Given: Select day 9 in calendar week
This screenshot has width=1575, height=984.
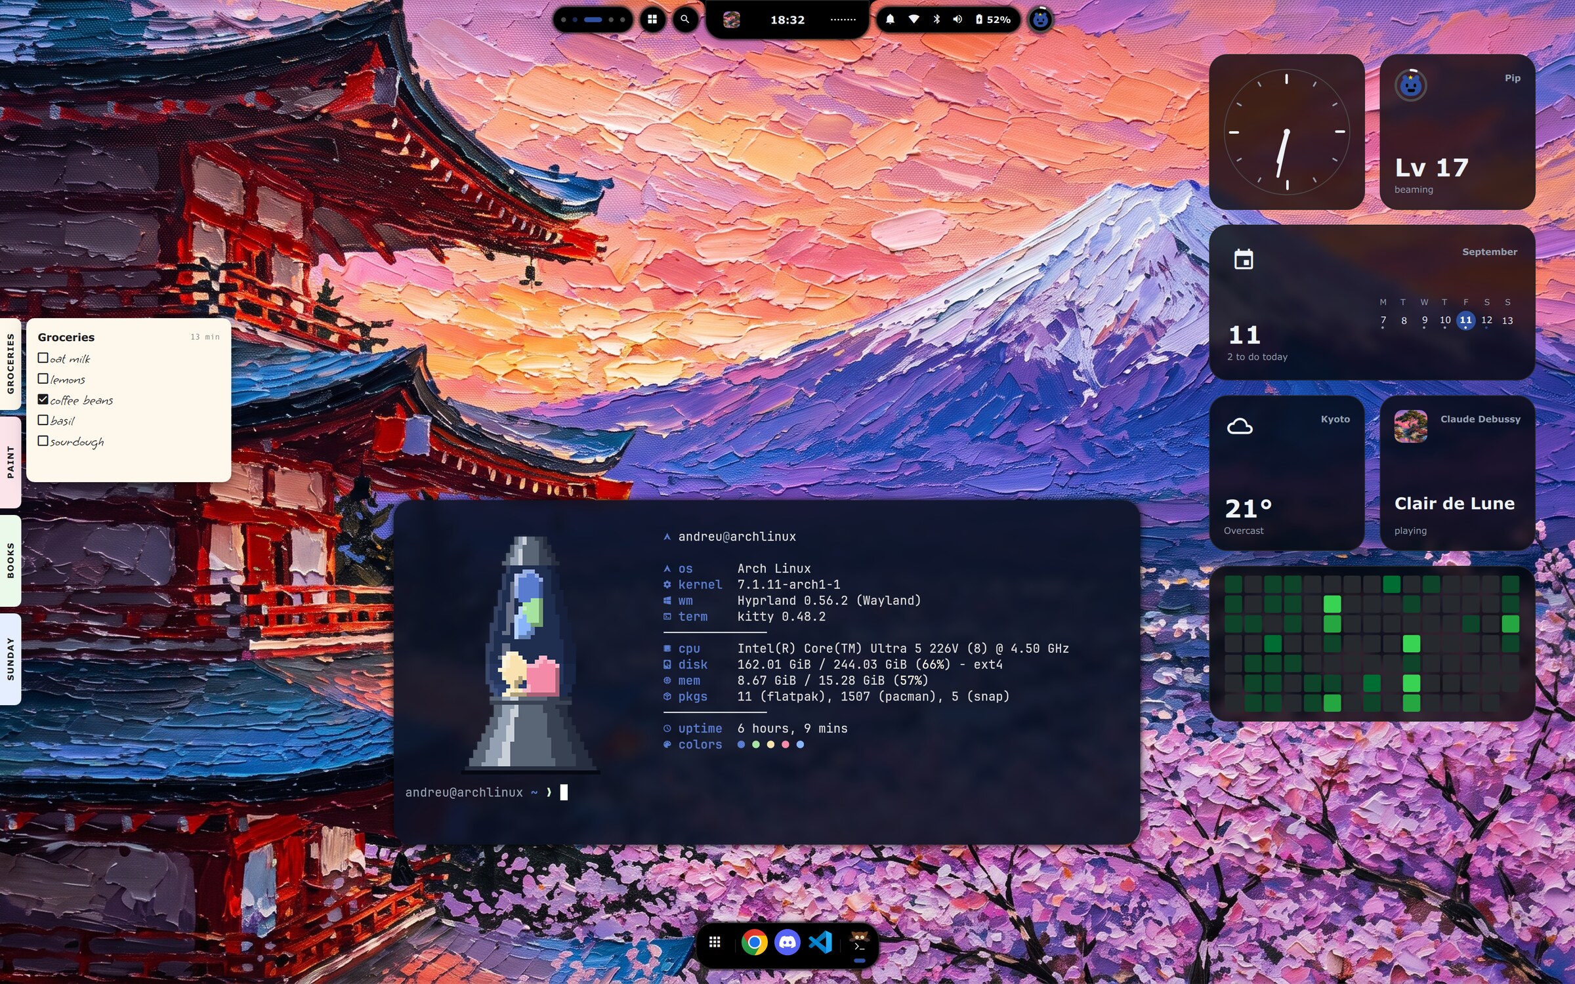Looking at the screenshot, I should click(x=1424, y=320).
